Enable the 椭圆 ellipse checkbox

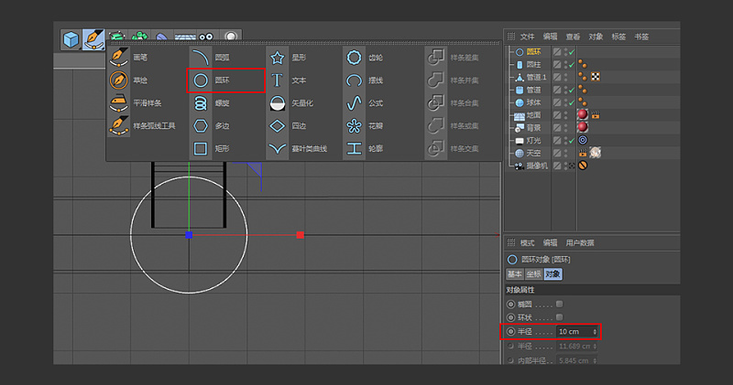click(x=560, y=304)
